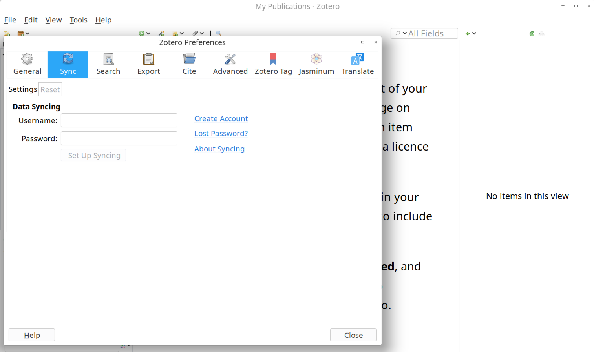This screenshot has width=594, height=352.
Task: Open the Zotero Tag preferences pane
Action: [273, 65]
